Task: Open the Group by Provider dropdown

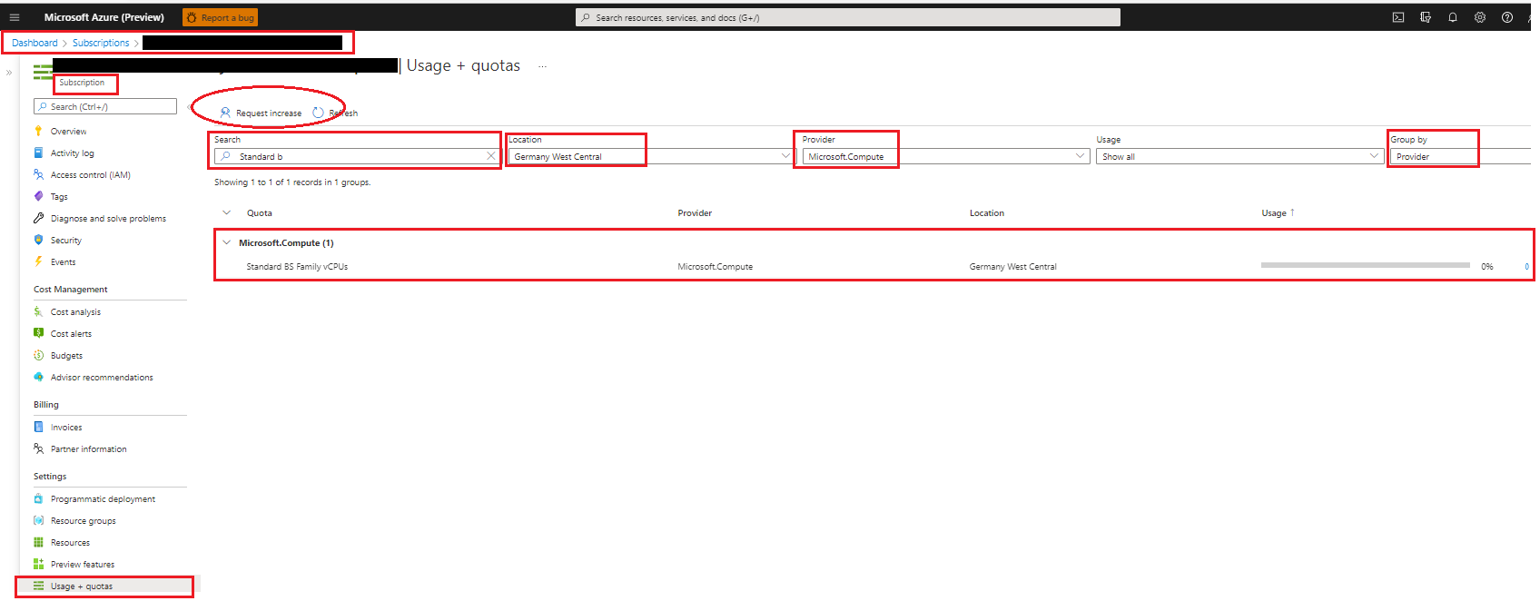Action: coord(1461,156)
